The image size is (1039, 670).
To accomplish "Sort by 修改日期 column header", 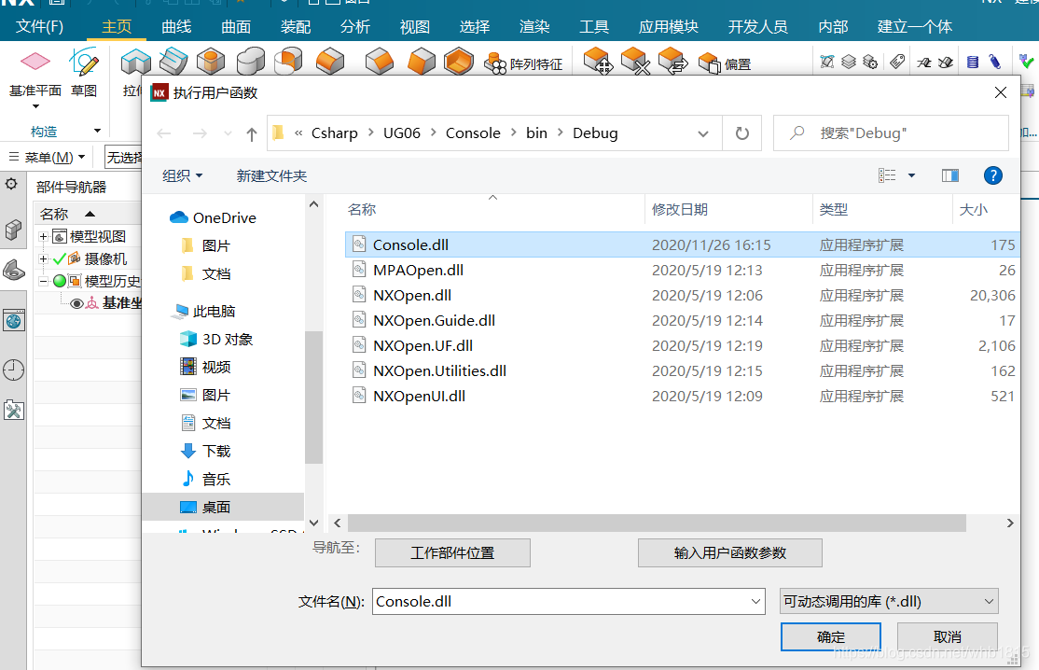I will pos(679,209).
